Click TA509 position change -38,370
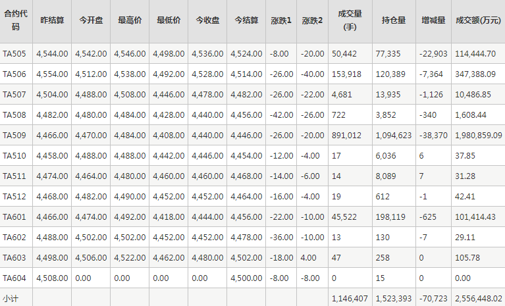 pyautogui.click(x=433, y=135)
